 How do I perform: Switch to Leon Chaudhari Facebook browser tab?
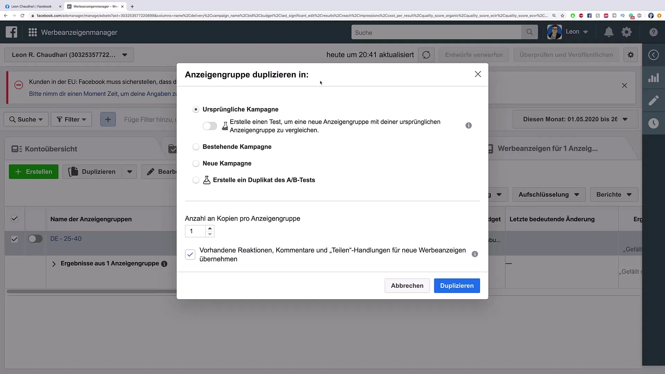(x=32, y=6)
